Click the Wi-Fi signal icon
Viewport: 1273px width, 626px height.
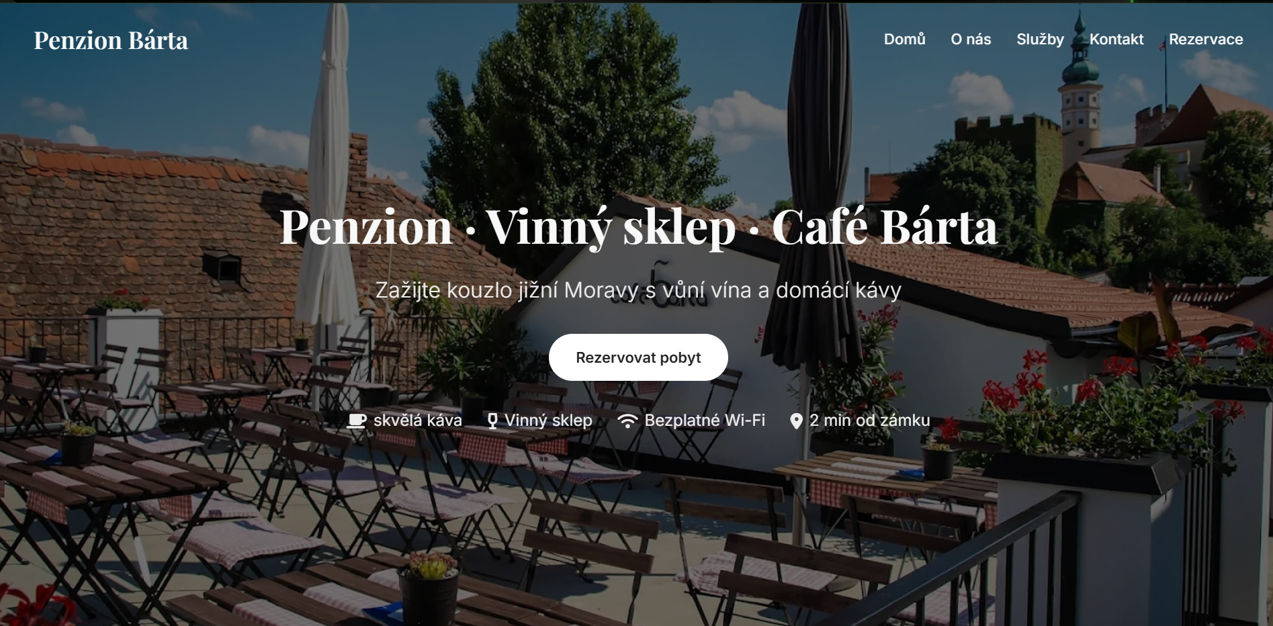point(627,421)
